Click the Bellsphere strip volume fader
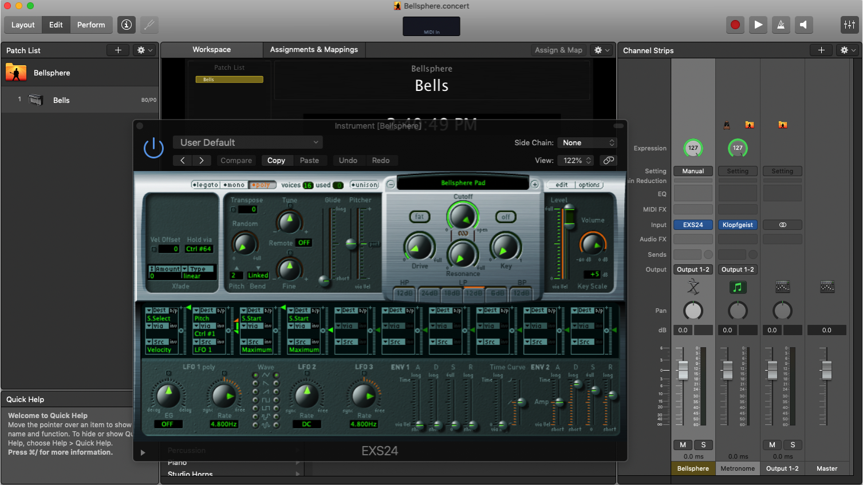863x485 pixels. 683,371
